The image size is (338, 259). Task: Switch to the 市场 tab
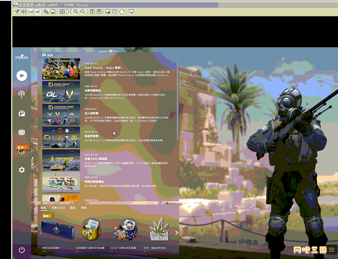pos(84,208)
